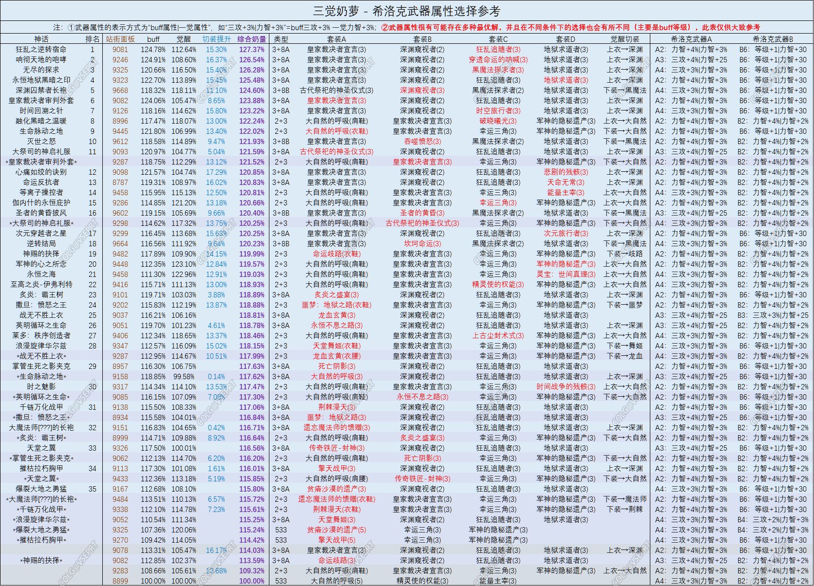Click the 狂乱之逆转宿命 row name cell
The image size is (814, 586).
pyautogui.click(x=41, y=49)
